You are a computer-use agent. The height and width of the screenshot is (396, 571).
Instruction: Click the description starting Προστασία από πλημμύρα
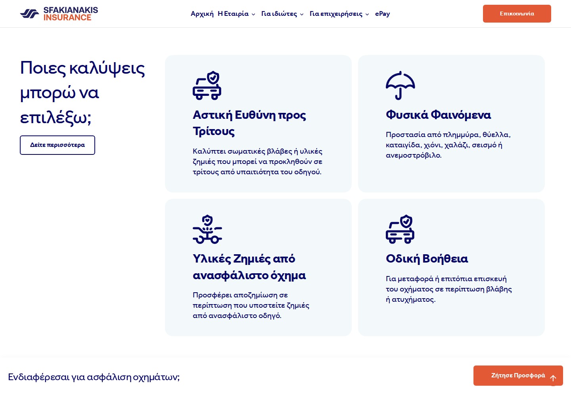[x=448, y=145]
